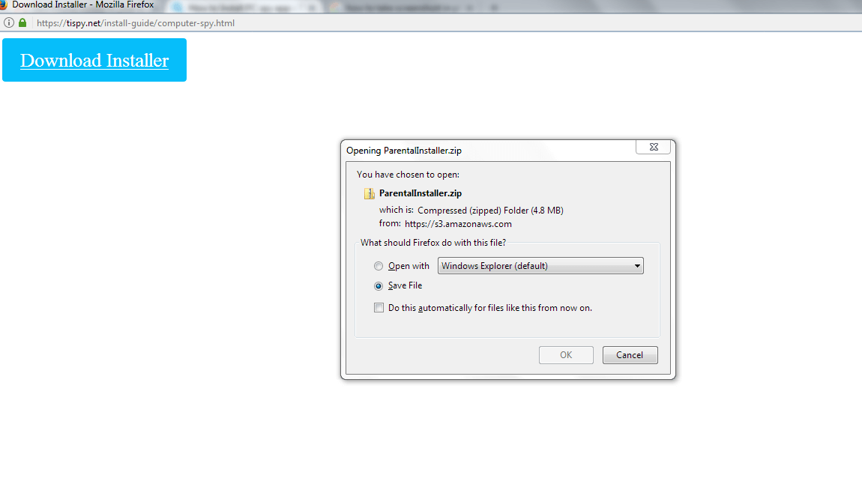Click the bold ParentalInstaller.zip file name
Image resolution: width=862 pixels, height=487 pixels.
click(421, 193)
